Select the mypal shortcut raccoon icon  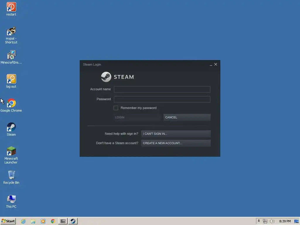11,31
